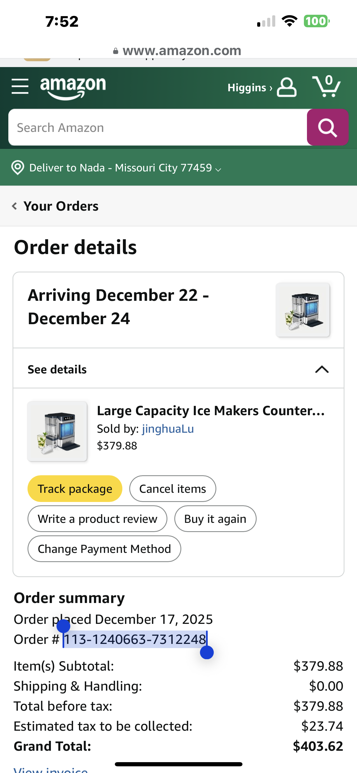The image size is (357, 773).
Task: Tap the delivery location pin icon
Action: tap(18, 168)
